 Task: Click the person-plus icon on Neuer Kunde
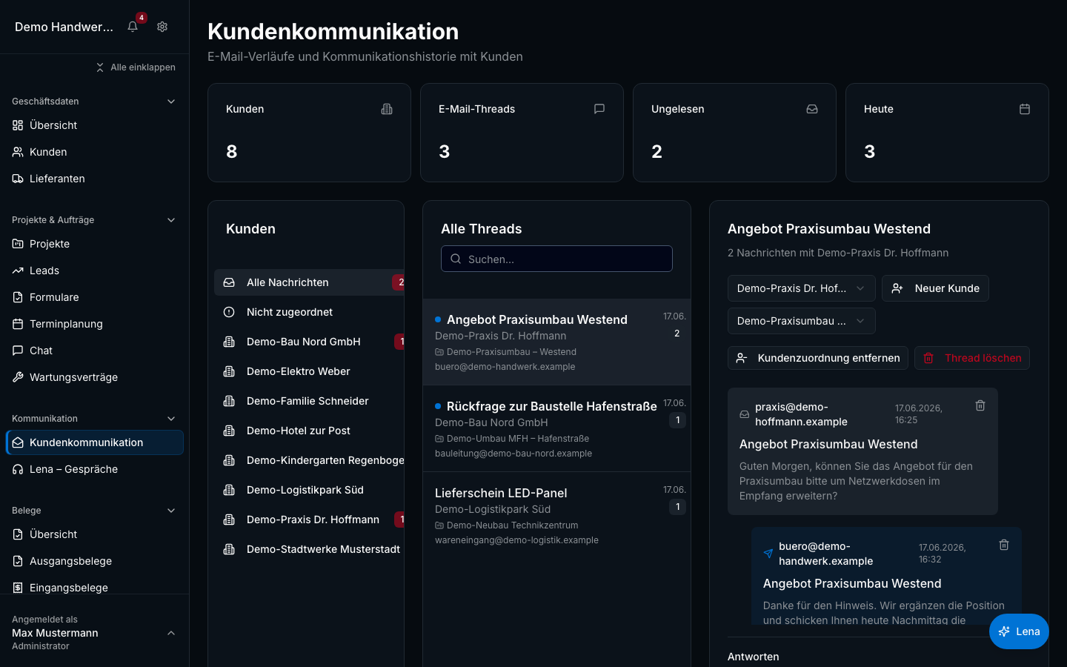pyautogui.click(x=897, y=288)
